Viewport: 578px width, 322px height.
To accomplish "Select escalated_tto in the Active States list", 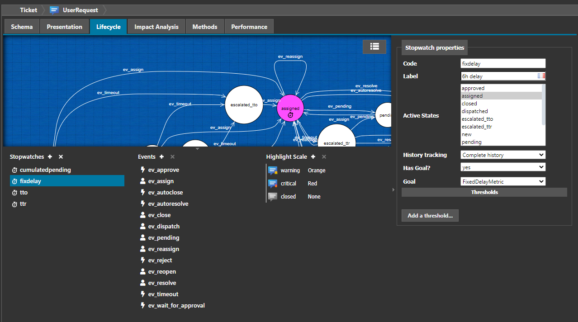I will coord(477,119).
